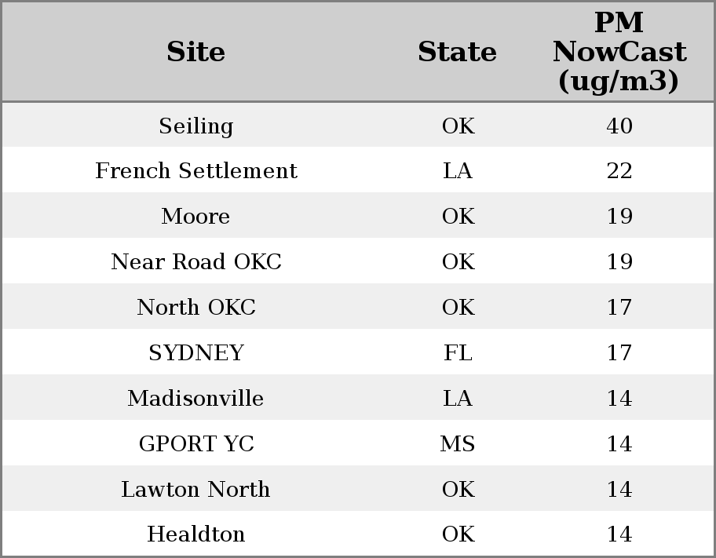Click the FL state cell
This screenshot has width=716, height=558.
pos(458,353)
